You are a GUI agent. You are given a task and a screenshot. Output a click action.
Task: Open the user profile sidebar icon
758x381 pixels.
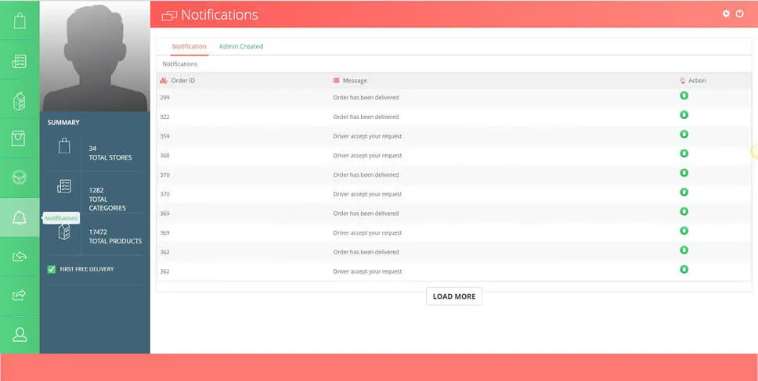pos(20,334)
